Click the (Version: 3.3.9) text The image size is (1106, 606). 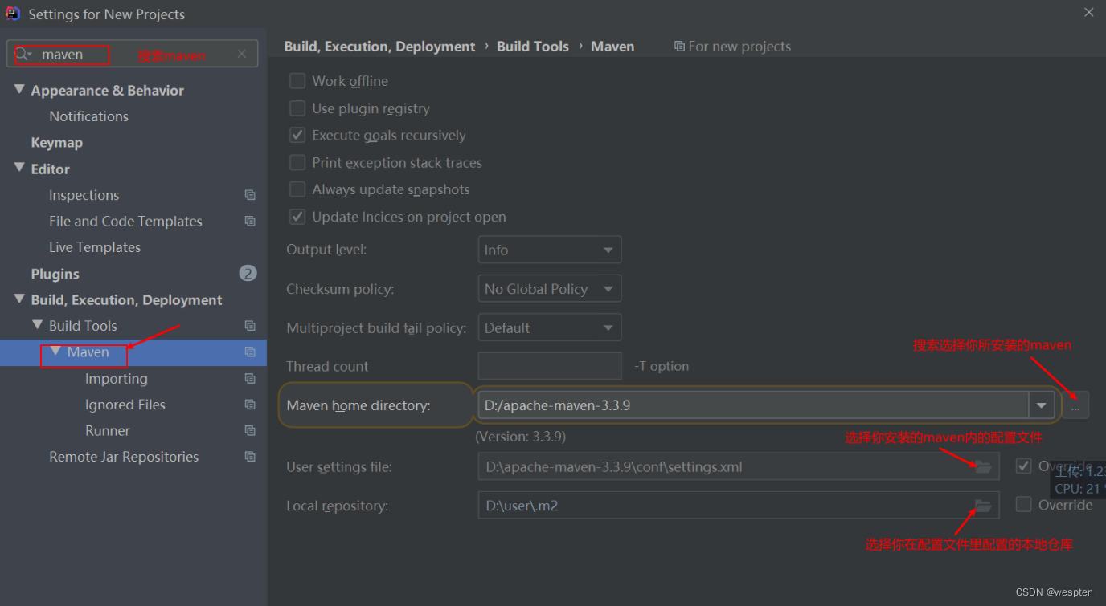coord(520,437)
